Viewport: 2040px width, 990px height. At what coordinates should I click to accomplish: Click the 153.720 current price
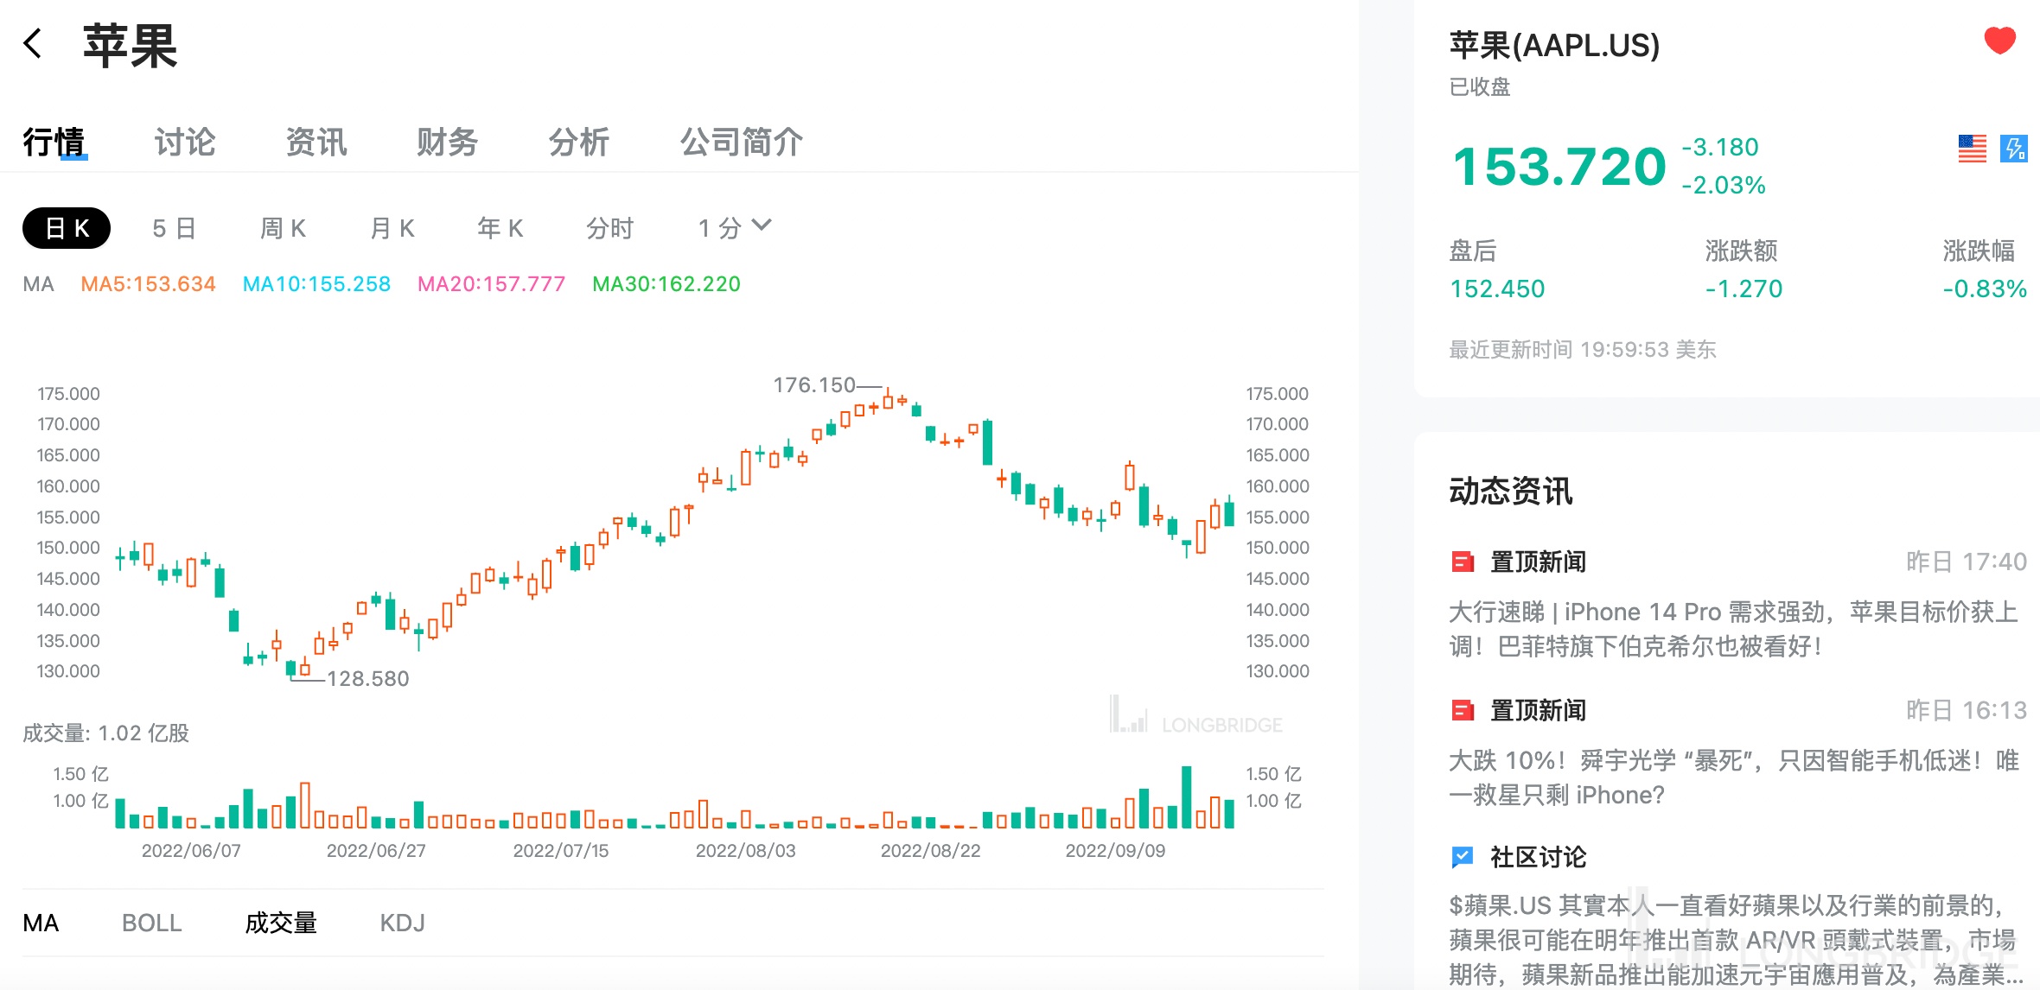[x=1559, y=167]
